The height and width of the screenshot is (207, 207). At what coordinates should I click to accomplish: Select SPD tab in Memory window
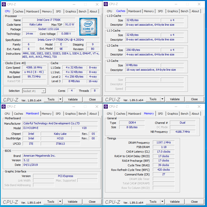[x=160, y=114]
